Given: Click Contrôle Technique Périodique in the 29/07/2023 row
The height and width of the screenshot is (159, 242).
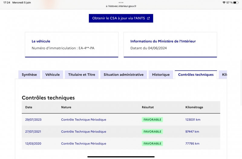Looking at the screenshot, I should [x=84, y=120].
